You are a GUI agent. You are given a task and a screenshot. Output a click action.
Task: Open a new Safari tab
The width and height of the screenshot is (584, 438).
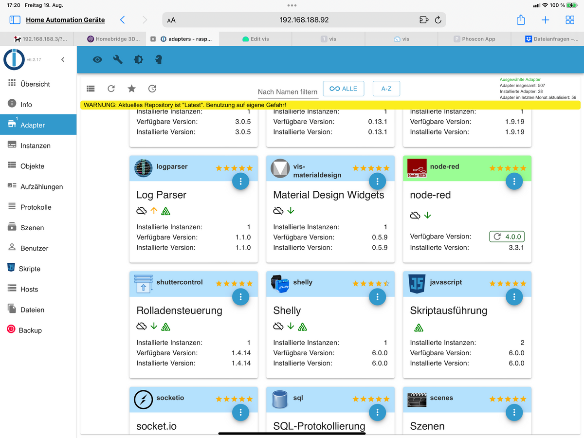[x=546, y=20]
